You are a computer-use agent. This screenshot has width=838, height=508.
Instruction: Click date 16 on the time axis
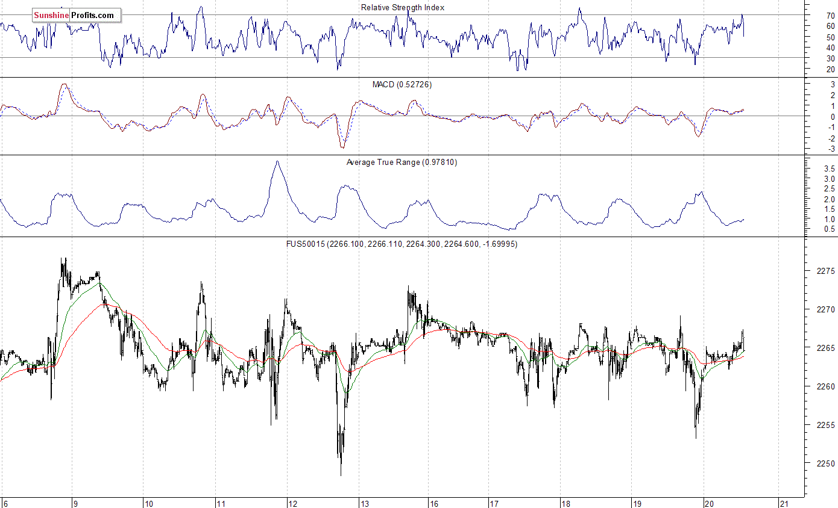pos(435,503)
